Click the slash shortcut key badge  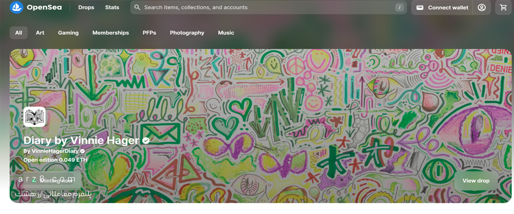pos(400,7)
